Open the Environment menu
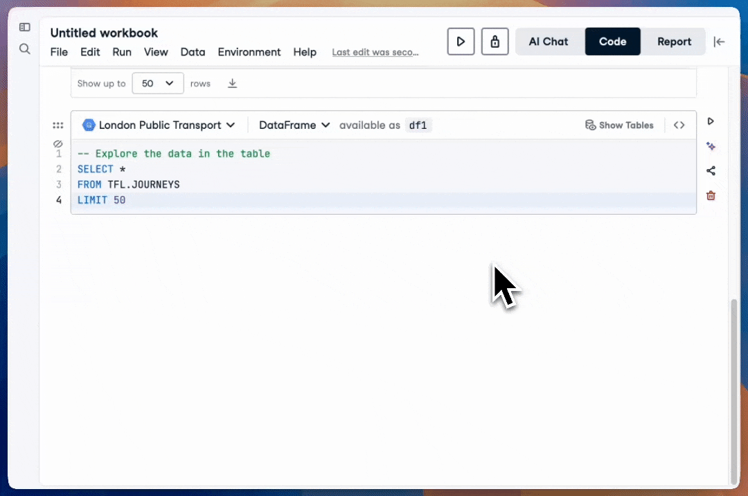 249,52
